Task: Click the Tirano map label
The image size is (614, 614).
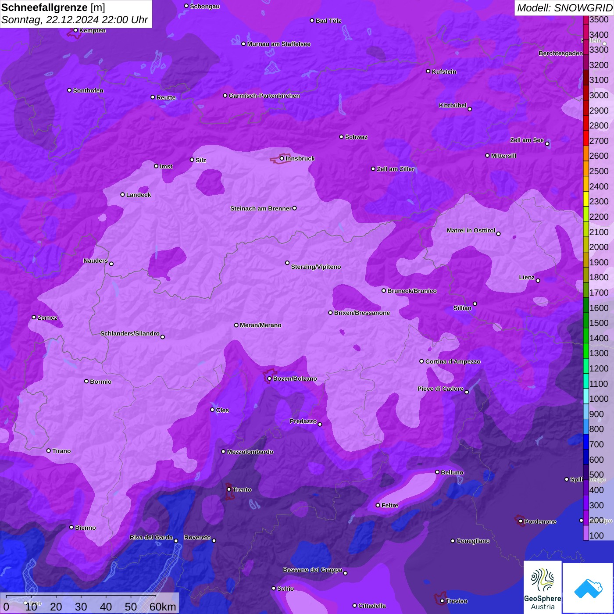Action: (x=61, y=451)
